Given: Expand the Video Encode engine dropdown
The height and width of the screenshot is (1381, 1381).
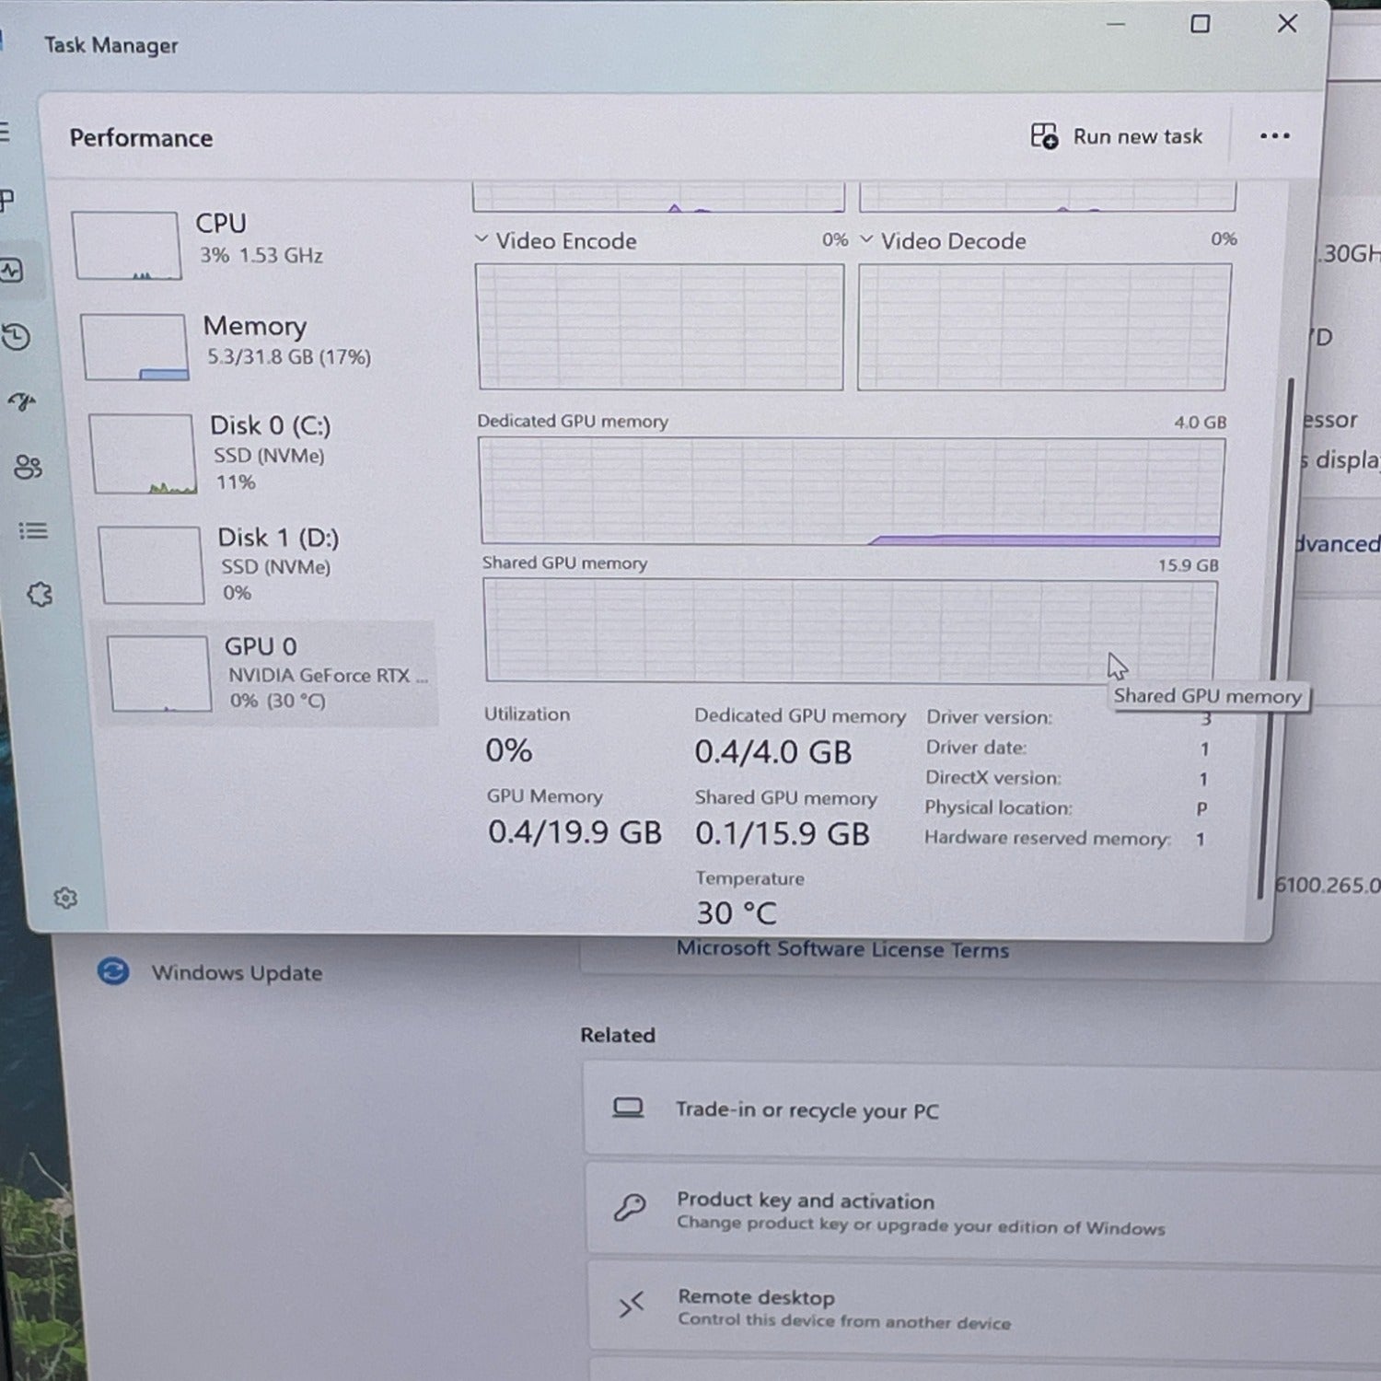Looking at the screenshot, I should pyautogui.click(x=481, y=239).
